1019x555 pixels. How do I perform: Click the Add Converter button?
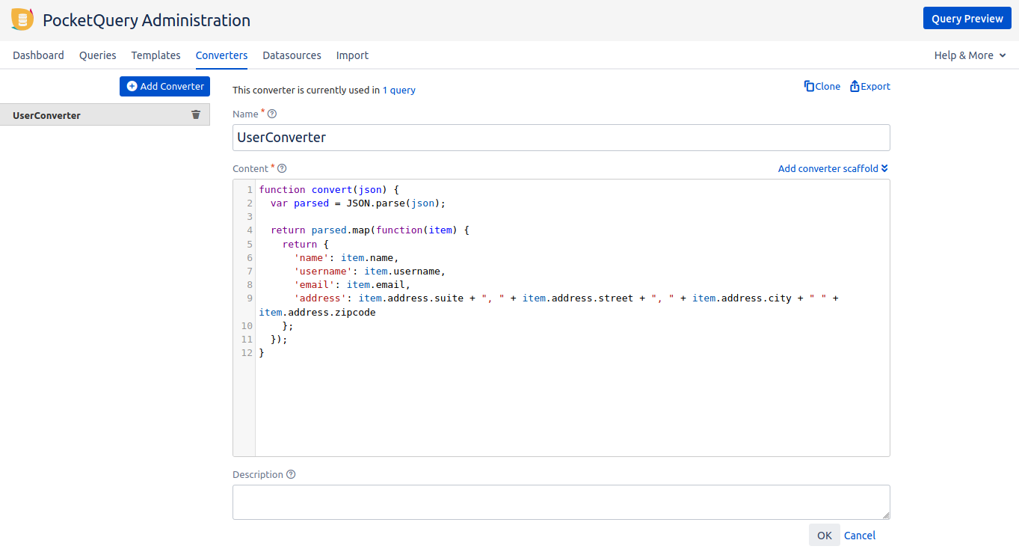pyautogui.click(x=164, y=86)
